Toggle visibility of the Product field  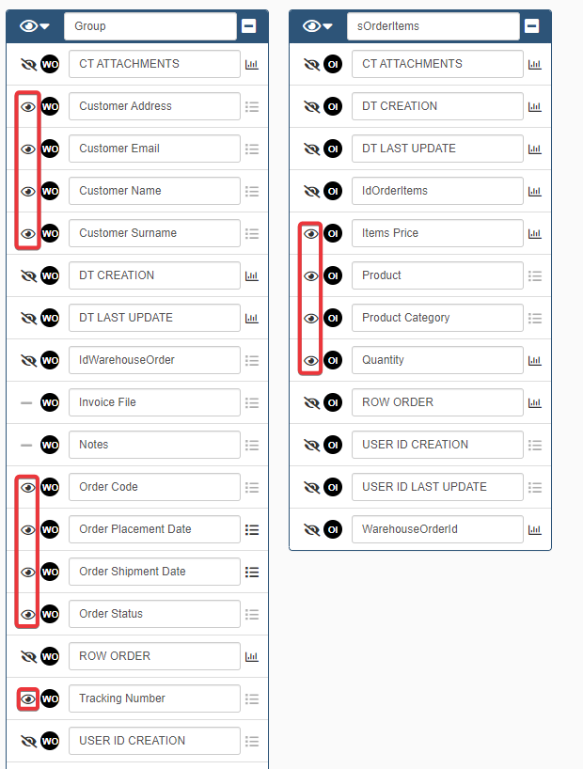[x=311, y=275]
